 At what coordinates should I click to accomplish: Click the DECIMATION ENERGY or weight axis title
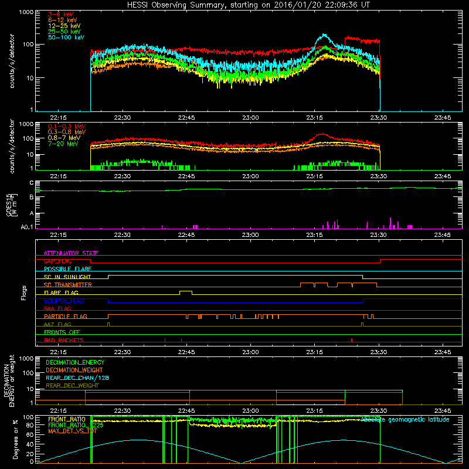tap(9, 380)
